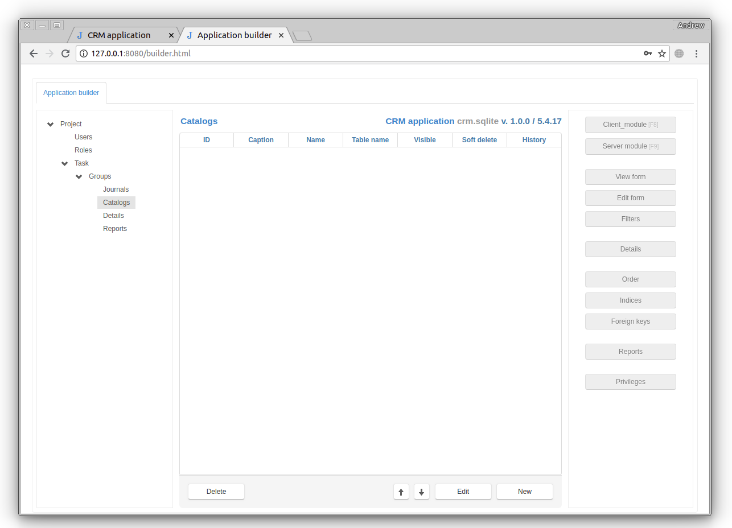Screen dimensions: 732x528
Task: Open the saved passwords key icon
Action: pos(648,53)
